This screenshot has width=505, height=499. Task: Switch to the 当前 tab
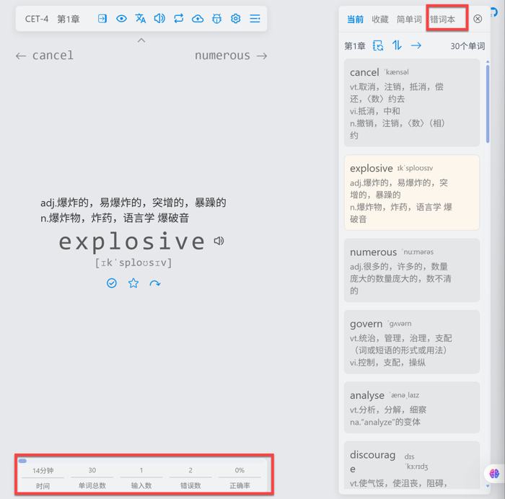[x=355, y=19]
